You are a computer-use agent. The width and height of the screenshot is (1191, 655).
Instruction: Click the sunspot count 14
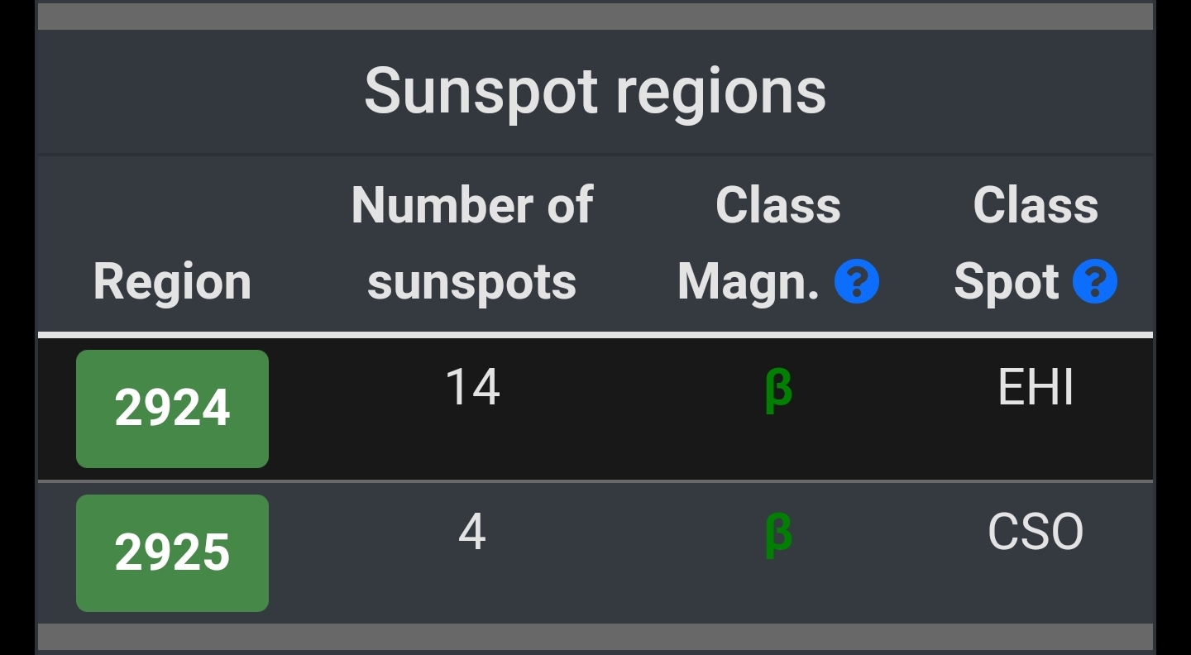coord(472,387)
